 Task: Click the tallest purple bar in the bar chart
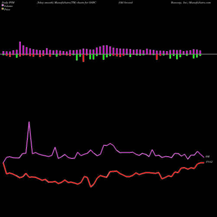point(20,48)
